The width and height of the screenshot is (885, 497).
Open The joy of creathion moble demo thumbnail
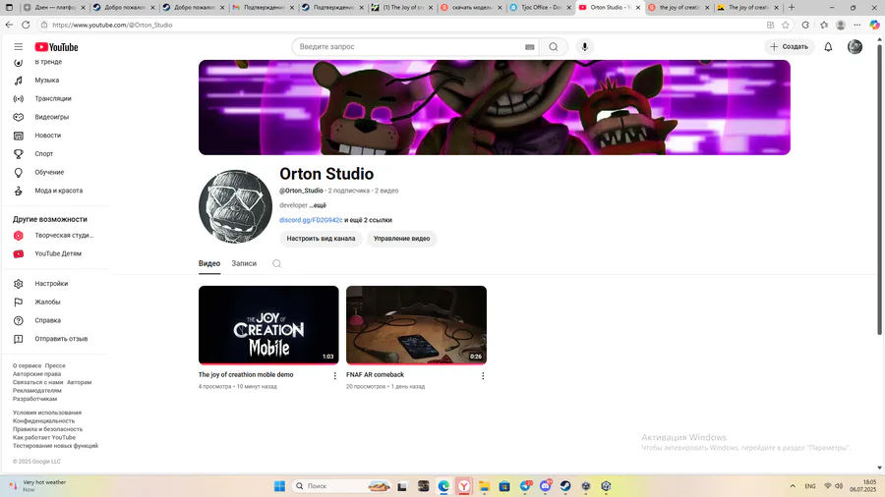(268, 325)
